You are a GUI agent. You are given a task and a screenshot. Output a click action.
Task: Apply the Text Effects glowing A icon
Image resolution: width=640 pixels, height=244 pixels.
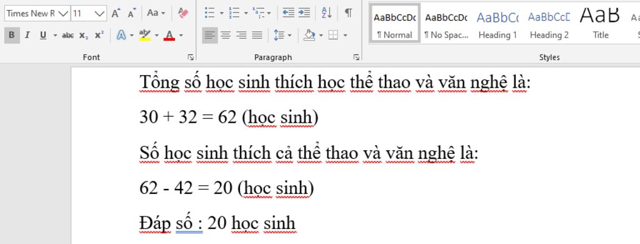pyautogui.click(x=121, y=35)
